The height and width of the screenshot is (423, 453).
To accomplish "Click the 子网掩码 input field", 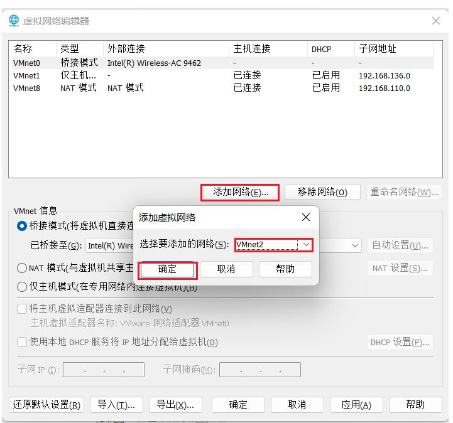I will pos(260,370).
